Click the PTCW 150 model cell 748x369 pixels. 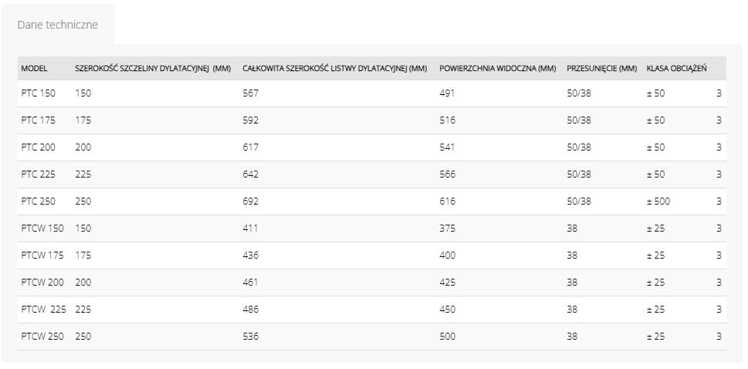coord(42,229)
